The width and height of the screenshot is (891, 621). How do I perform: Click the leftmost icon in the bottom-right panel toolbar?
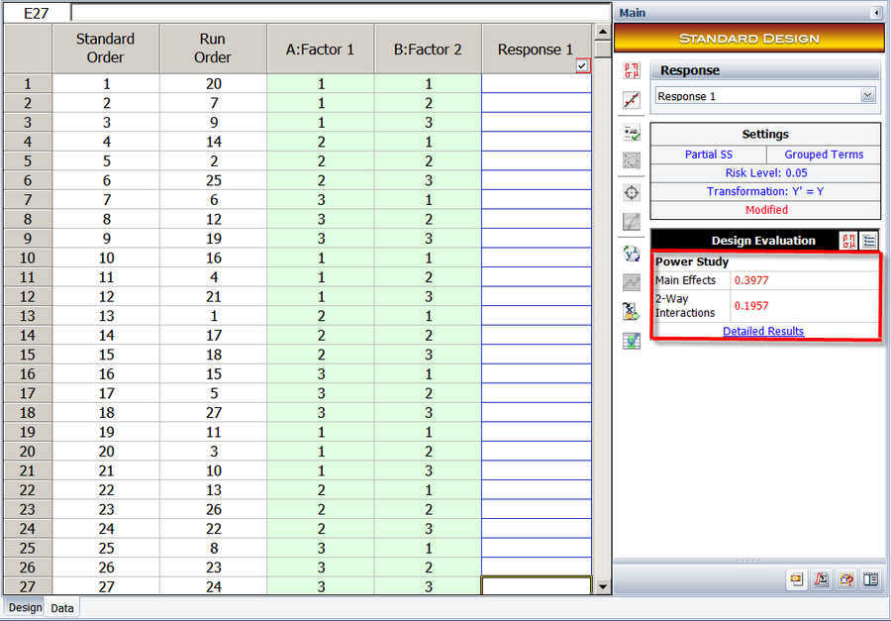point(796,580)
